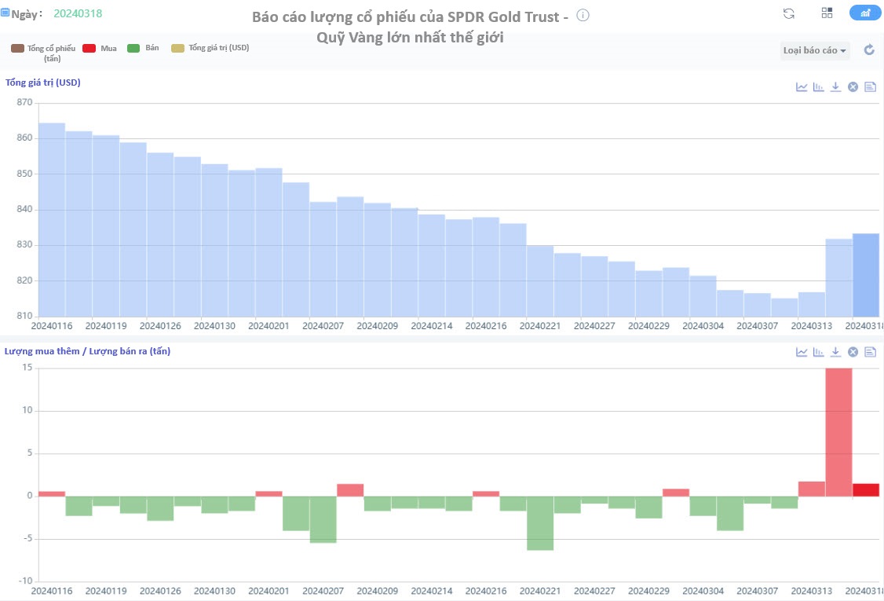This screenshot has width=884, height=601.
Task: Click the info icon next to the report title
Action: [x=583, y=16]
